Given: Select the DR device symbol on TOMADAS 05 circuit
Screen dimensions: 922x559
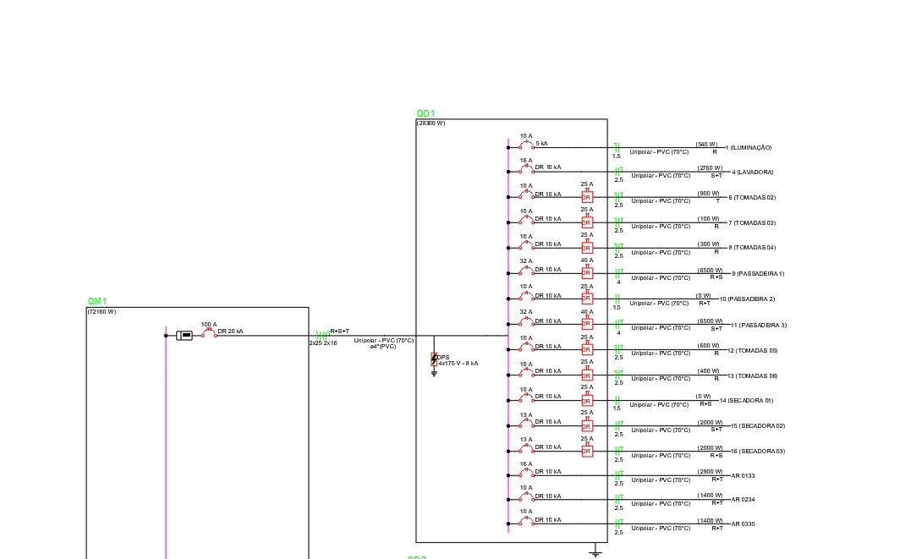Looking at the screenshot, I should [x=586, y=348].
